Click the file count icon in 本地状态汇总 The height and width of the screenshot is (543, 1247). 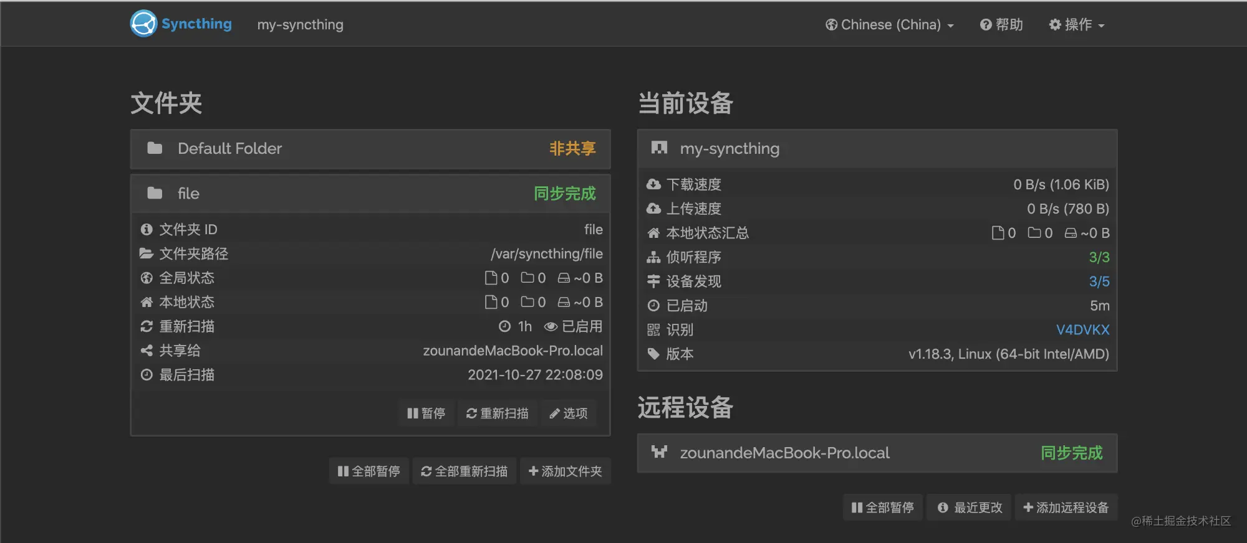(998, 233)
